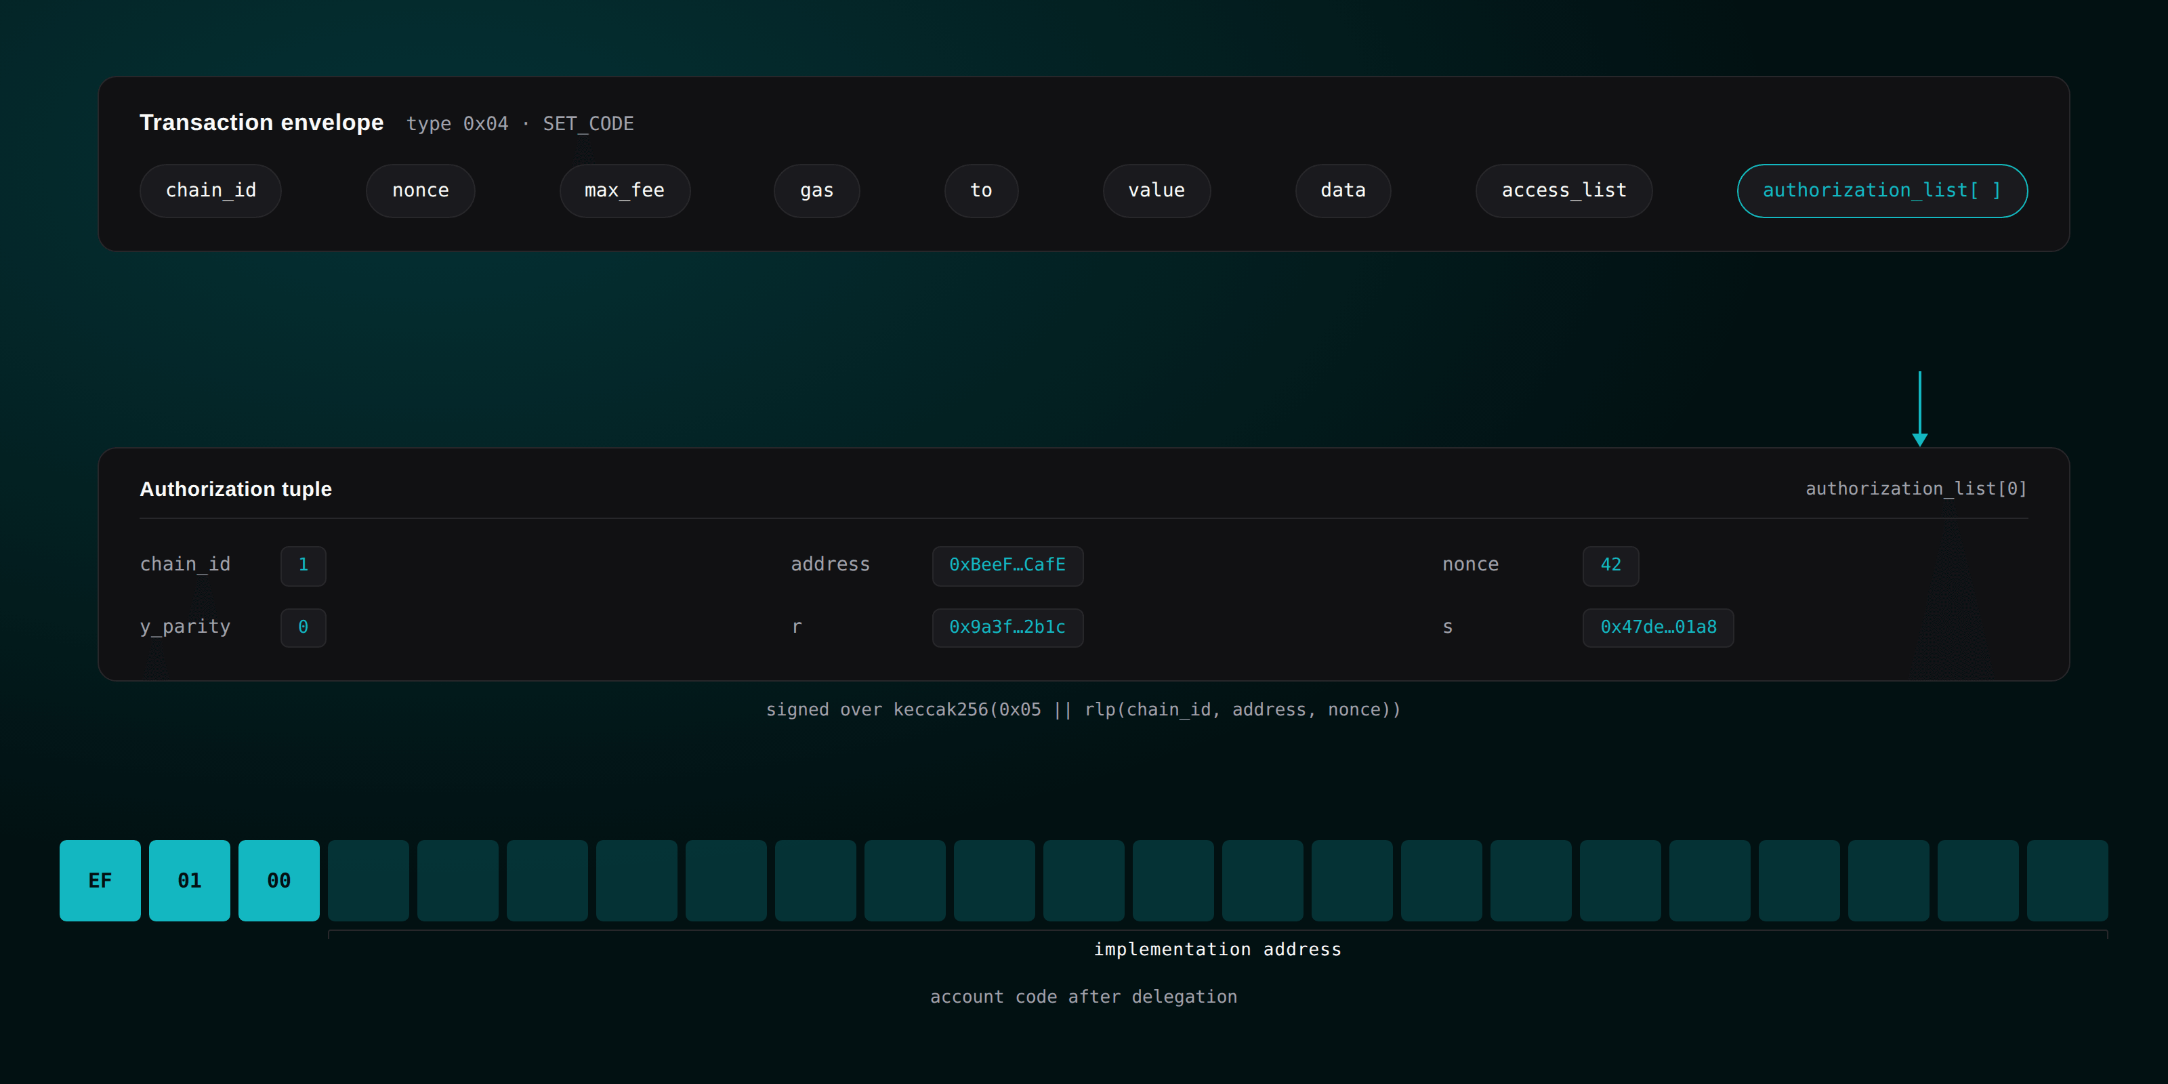2168x1084 pixels.
Task: Click the 'to' field pill
Action: [981, 191]
